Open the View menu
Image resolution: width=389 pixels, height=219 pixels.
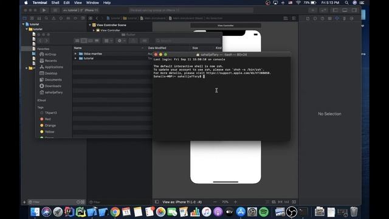78,2
